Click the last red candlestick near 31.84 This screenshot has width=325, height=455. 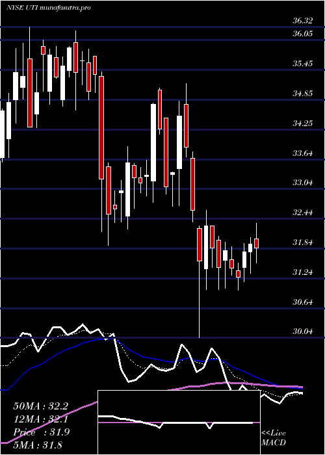point(256,243)
